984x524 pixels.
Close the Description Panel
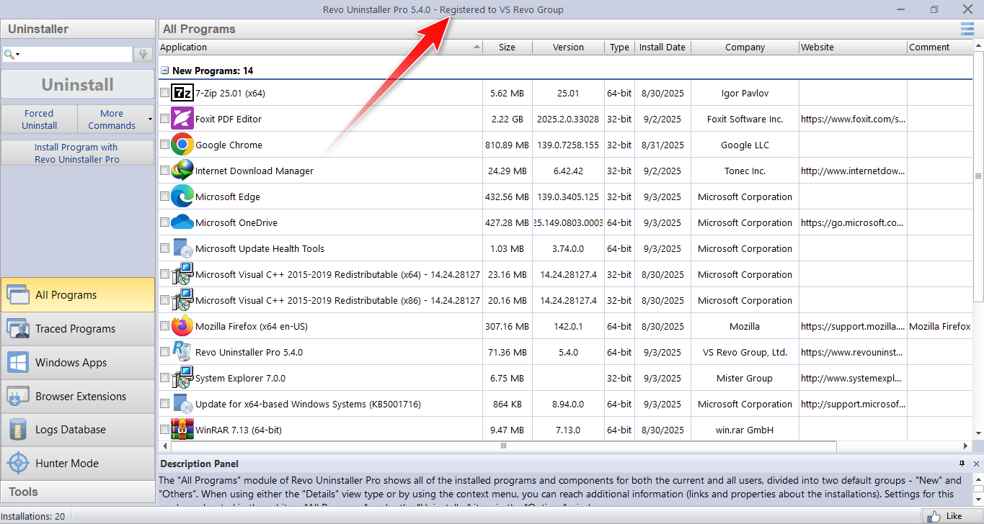point(976,464)
